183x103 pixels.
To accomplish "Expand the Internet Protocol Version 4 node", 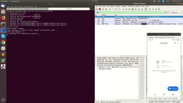I will coord(96,62).
